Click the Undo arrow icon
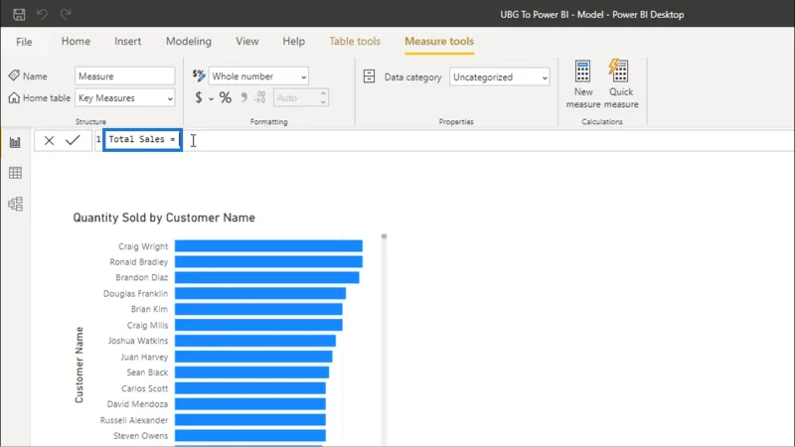 (x=42, y=14)
